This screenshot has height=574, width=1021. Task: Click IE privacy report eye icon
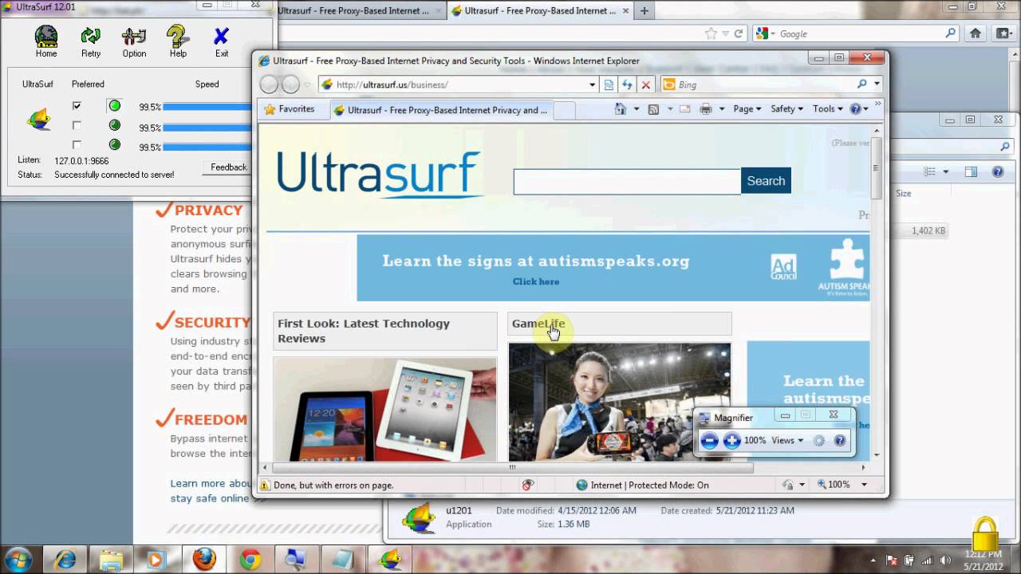pos(527,485)
